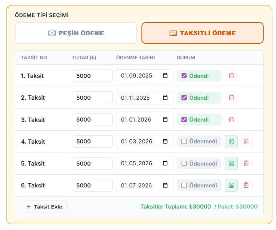Edit the amount field of 1. Taksit
Image resolution: width=276 pixels, height=230 pixels.
(x=92, y=76)
